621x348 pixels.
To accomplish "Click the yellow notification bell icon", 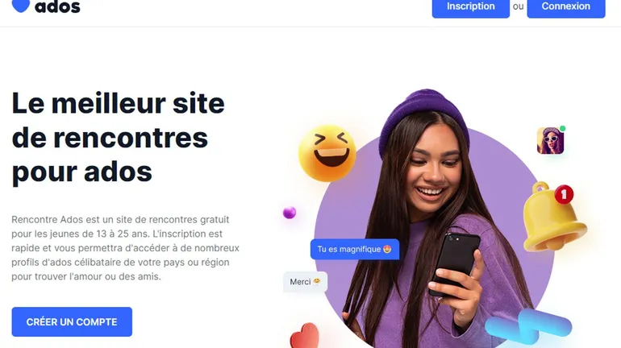I will tap(553, 217).
